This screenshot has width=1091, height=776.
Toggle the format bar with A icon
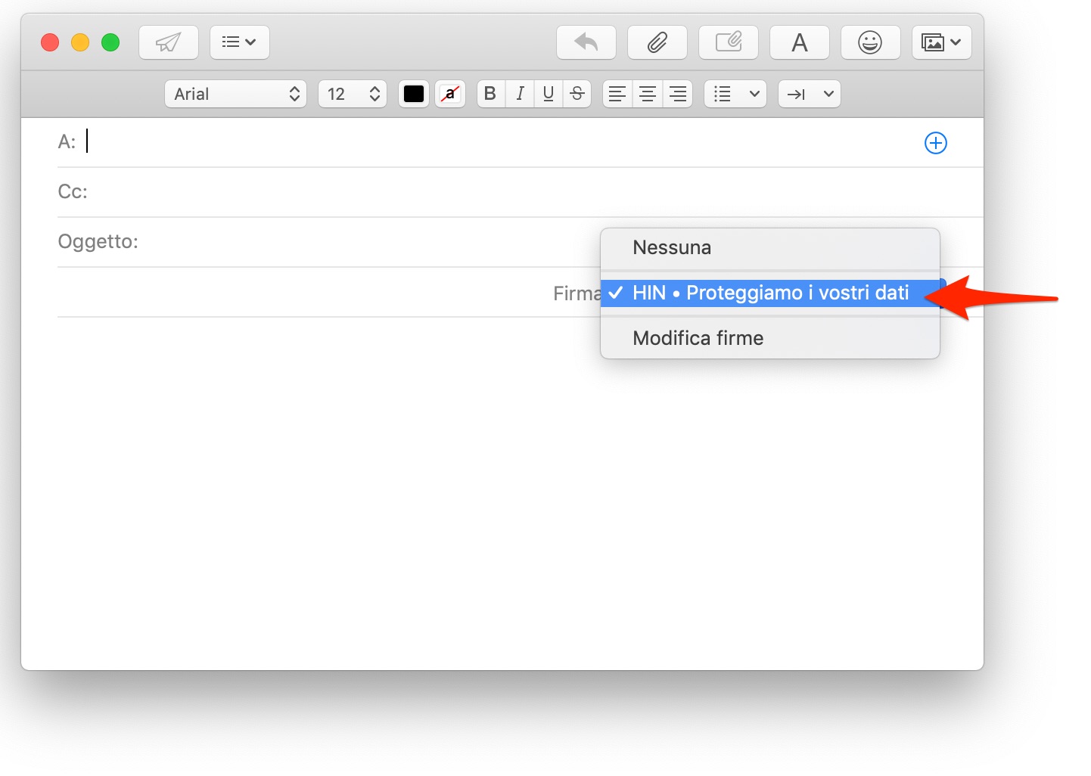(x=800, y=42)
